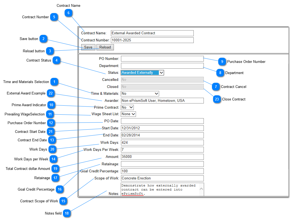Screen dimensions: 291x220
Task: Click the End Date field showing 02/28/2014
Action: (x=162, y=135)
